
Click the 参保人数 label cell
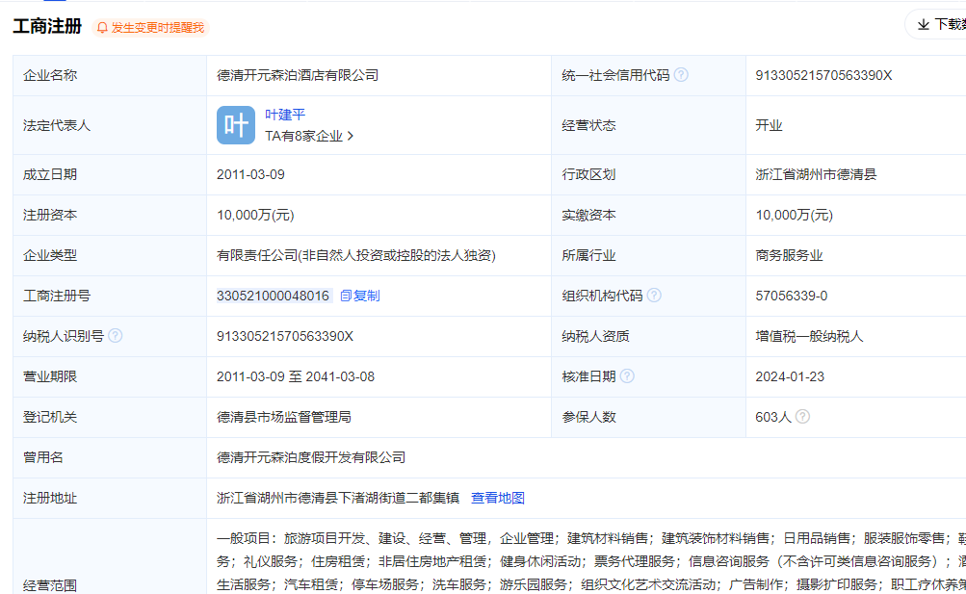click(x=648, y=417)
